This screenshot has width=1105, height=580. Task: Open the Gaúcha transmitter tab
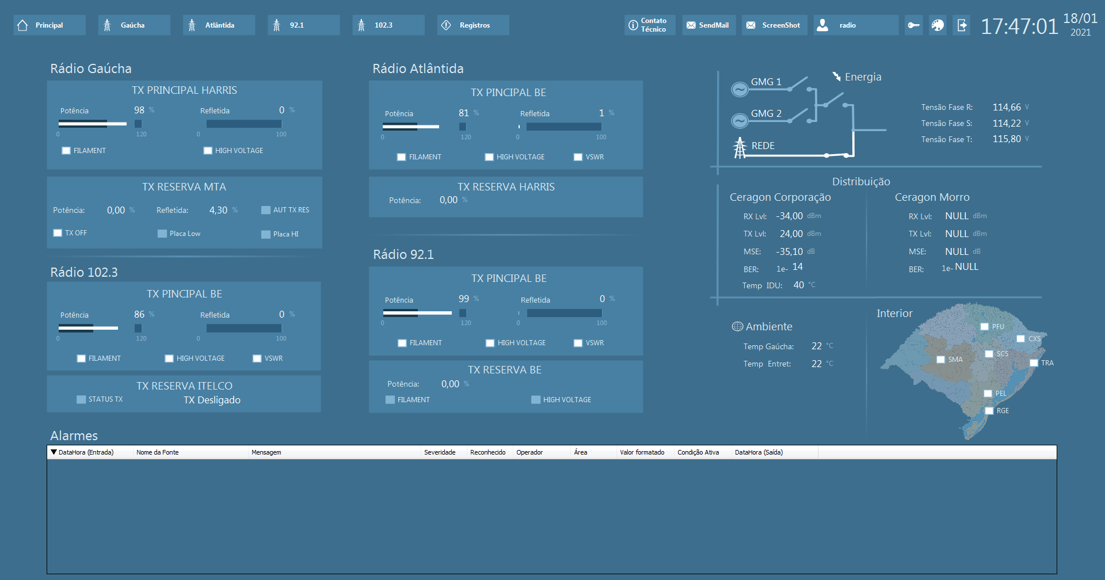134,25
